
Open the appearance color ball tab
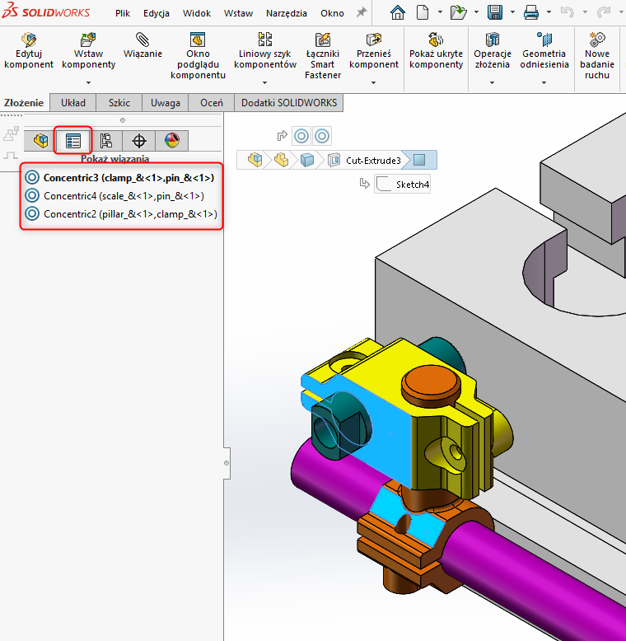pyautogui.click(x=172, y=141)
